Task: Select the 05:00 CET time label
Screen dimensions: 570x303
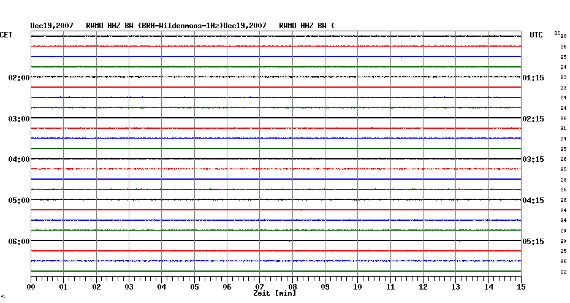Action: coord(19,201)
